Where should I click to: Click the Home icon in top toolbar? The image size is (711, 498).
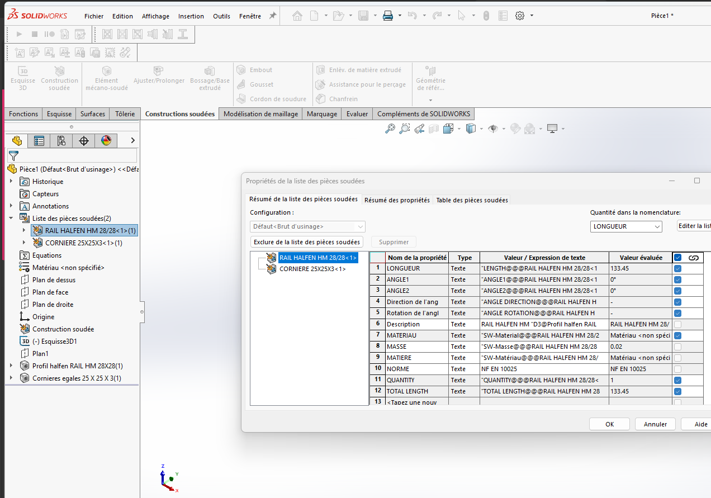pyautogui.click(x=298, y=16)
